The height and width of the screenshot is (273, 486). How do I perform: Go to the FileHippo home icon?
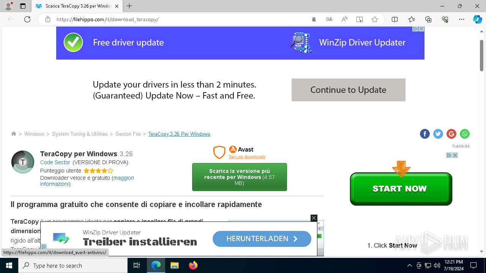tap(14, 134)
